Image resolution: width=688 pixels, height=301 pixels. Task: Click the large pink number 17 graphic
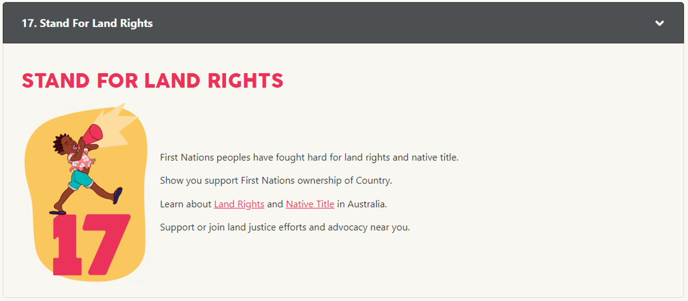[x=91, y=244]
